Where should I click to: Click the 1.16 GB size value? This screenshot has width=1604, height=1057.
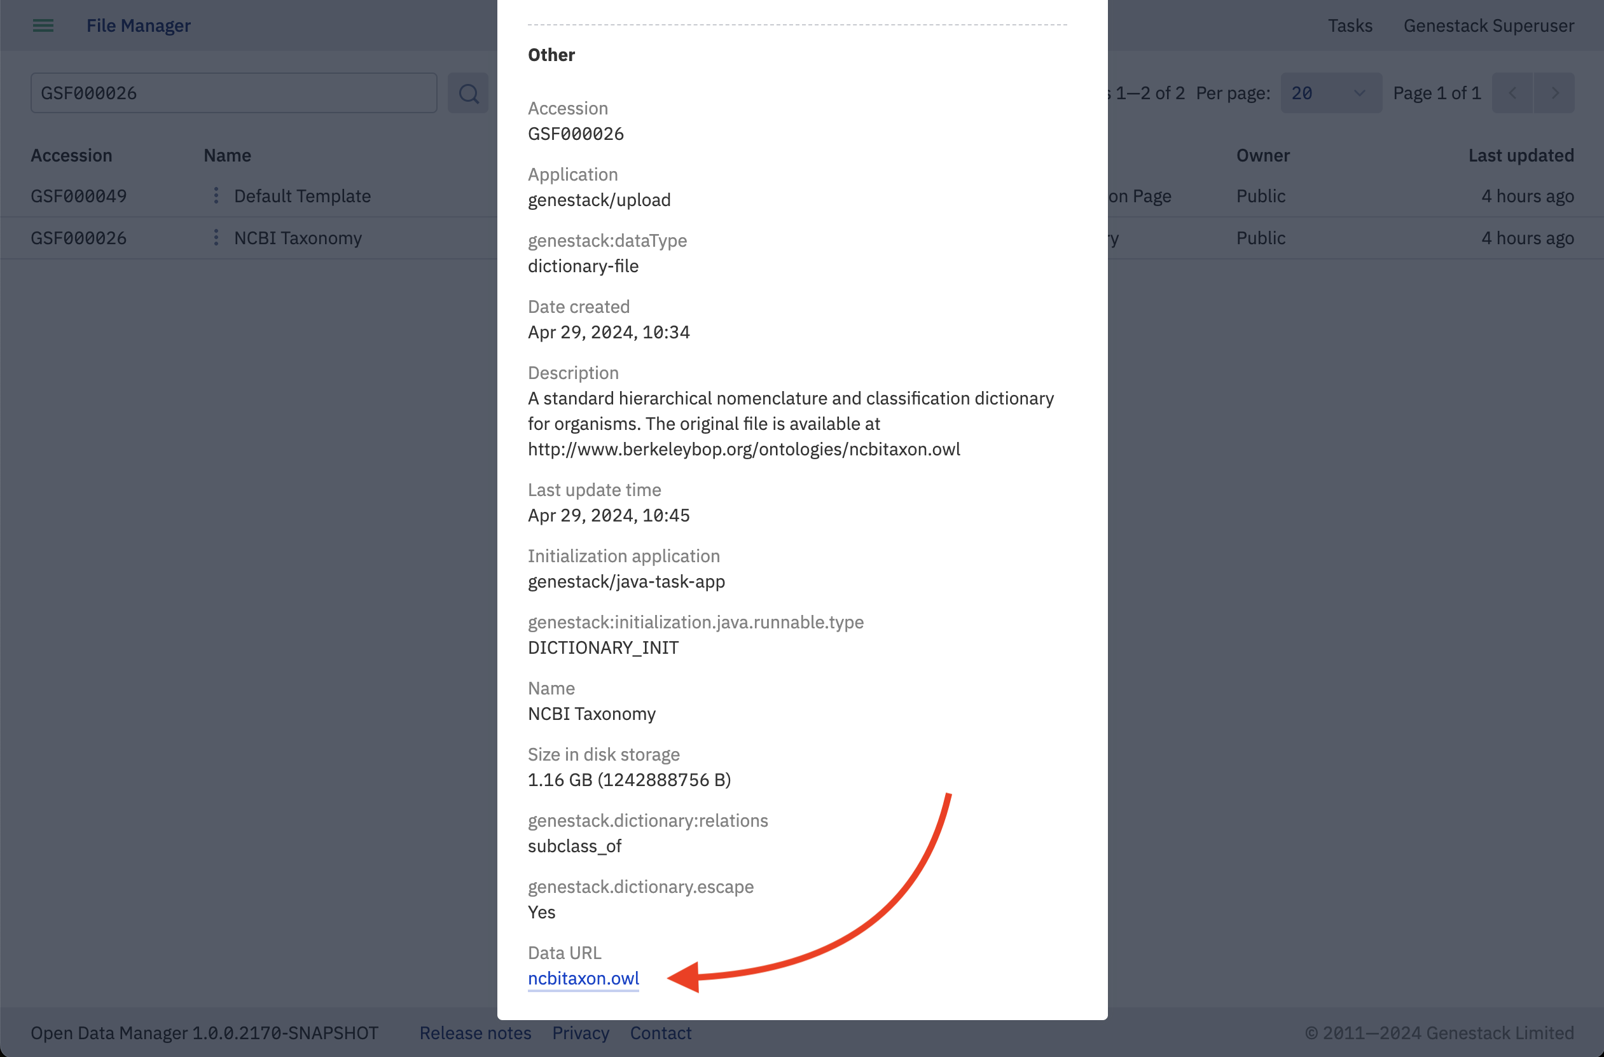click(630, 779)
